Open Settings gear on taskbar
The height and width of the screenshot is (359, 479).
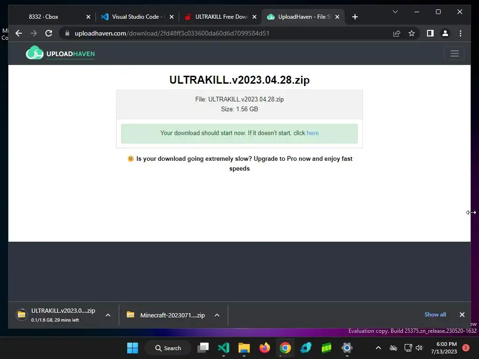(347, 348)
